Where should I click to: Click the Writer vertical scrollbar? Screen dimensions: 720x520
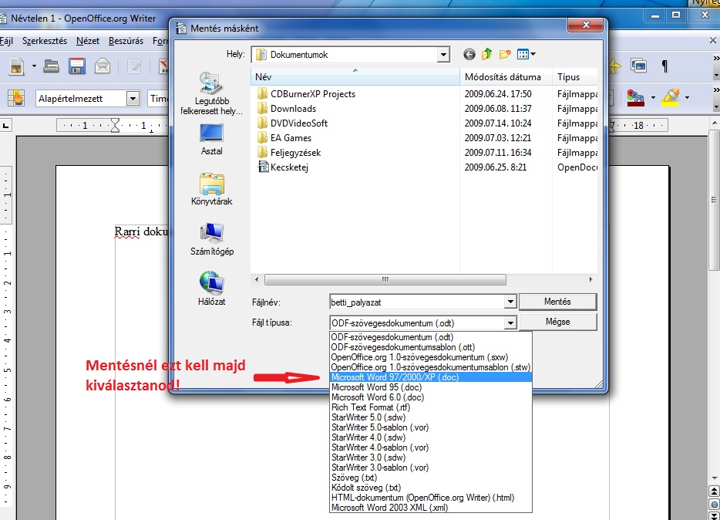click(714, 199)
